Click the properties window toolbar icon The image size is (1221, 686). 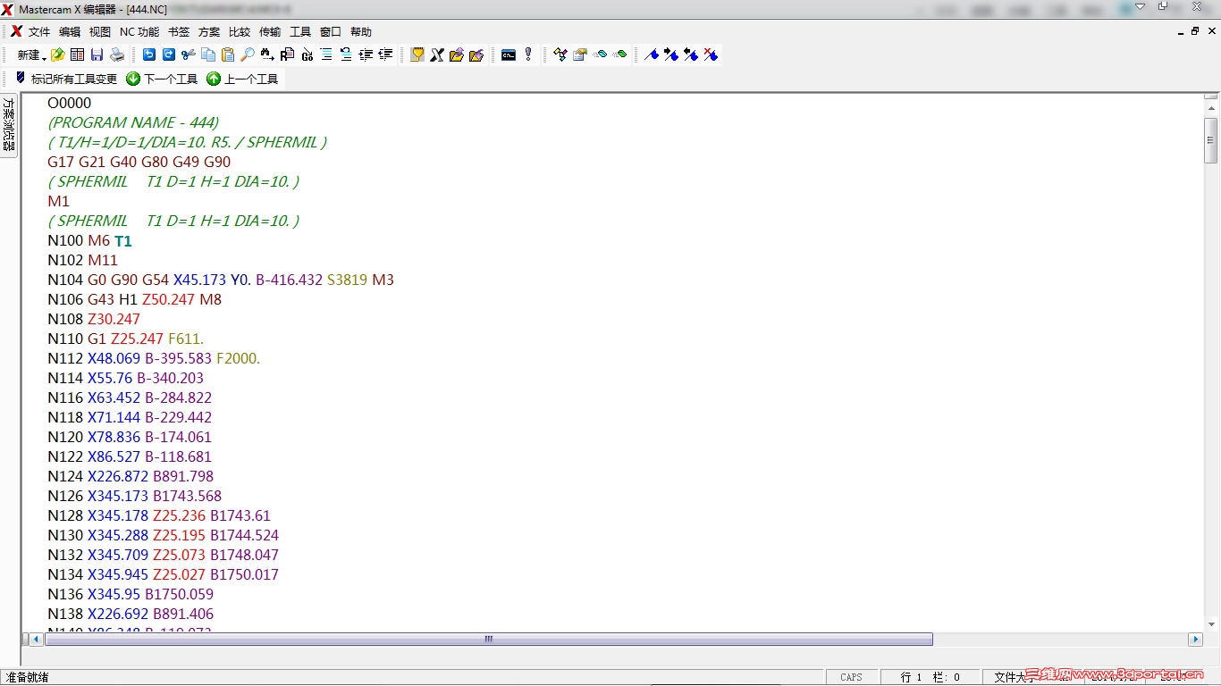coord(580,54)
